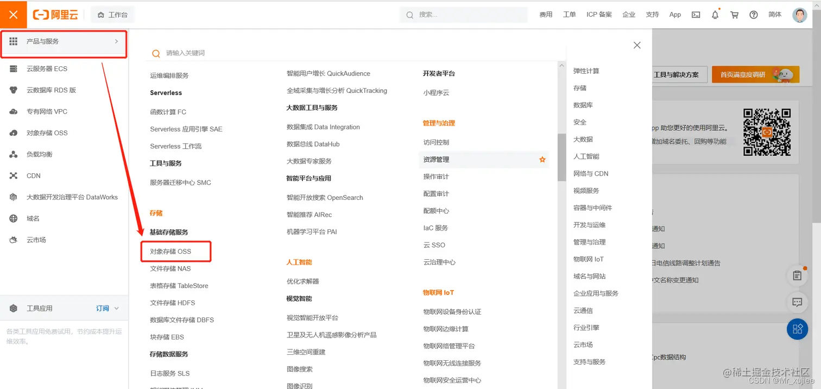The image size is (821, 389).
Task: Open the 简体 language dropdown
Action: [774, 15]
